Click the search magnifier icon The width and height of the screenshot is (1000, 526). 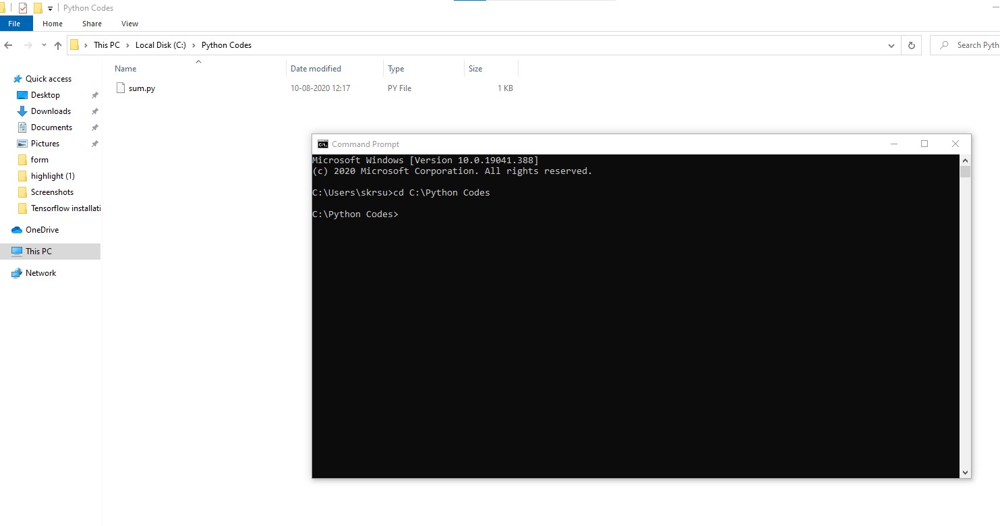tap(944, 45)
